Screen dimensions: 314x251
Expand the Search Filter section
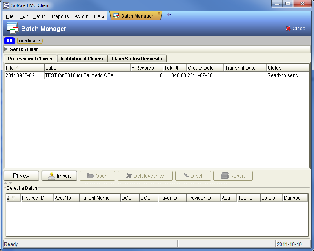5,49
